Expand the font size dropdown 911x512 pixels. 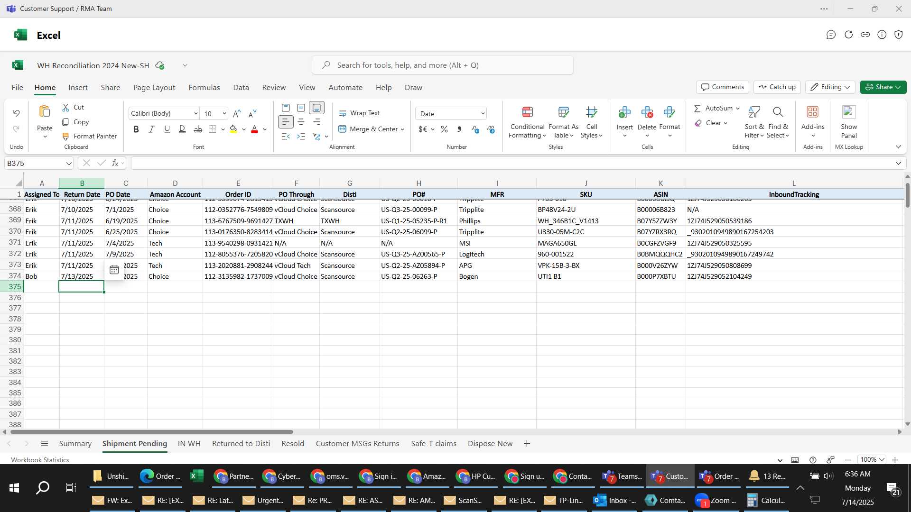pyautogui.click(x=224, y=114)
